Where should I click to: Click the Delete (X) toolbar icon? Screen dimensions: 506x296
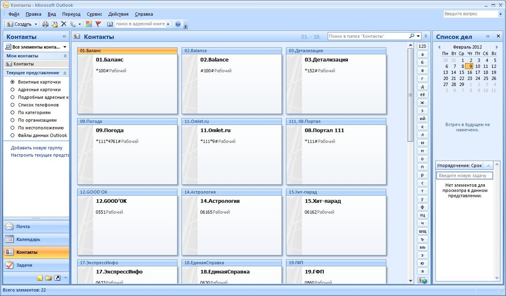click(64, 24)
